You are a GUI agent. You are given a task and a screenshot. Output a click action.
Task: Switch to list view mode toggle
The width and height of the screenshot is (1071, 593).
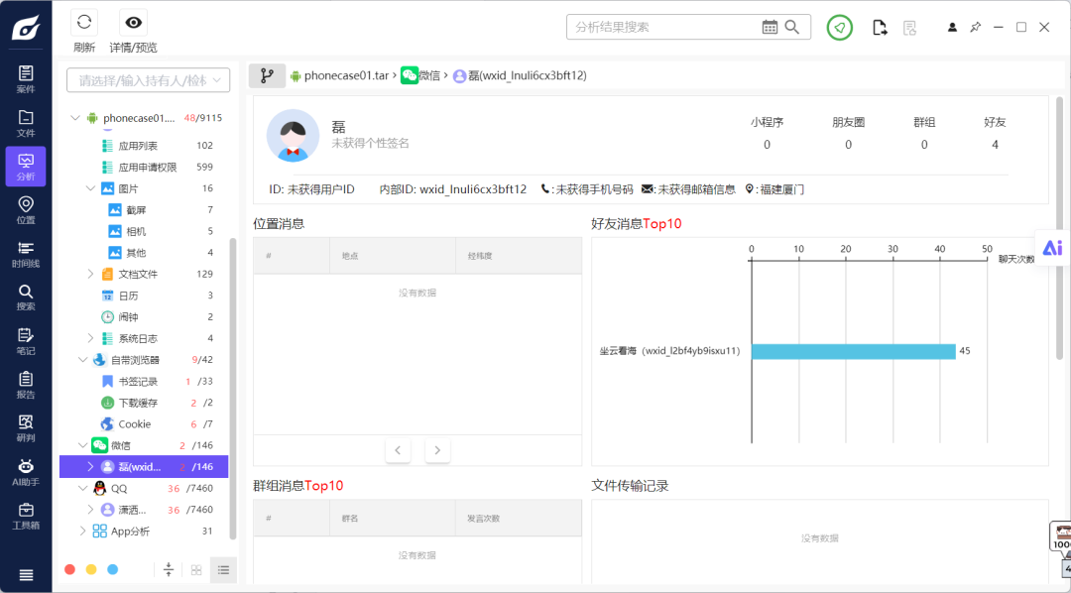(223, 570)
